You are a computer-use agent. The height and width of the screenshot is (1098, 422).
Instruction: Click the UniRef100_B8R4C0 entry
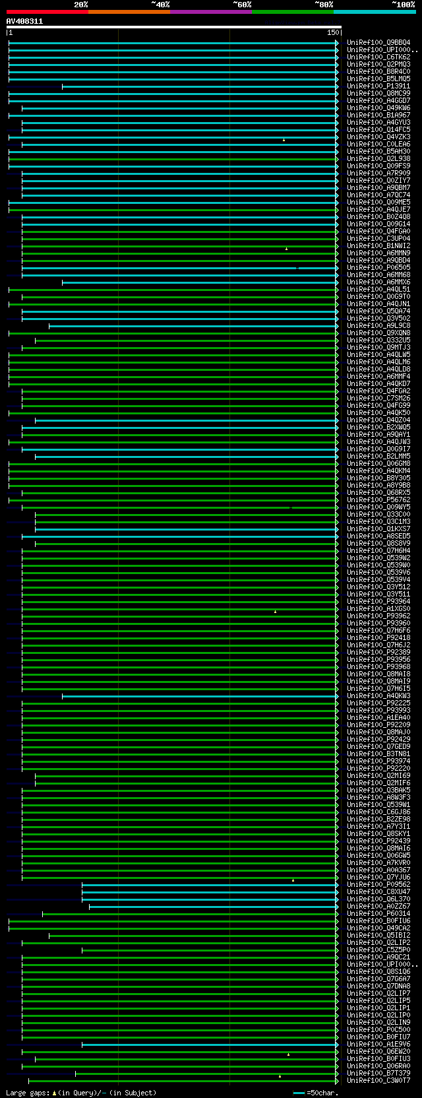click(x=378, y=72)
